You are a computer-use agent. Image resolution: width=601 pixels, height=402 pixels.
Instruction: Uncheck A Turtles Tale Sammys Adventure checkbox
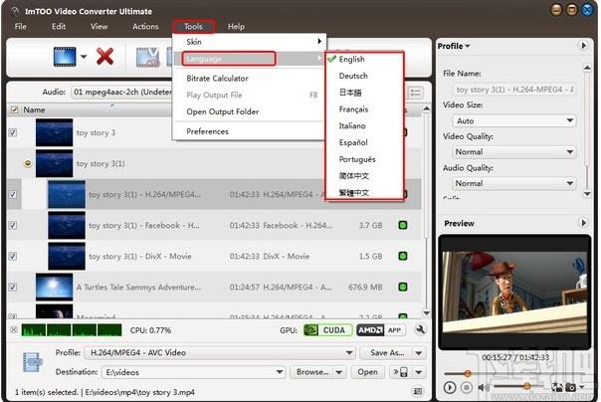click(13, 287)
